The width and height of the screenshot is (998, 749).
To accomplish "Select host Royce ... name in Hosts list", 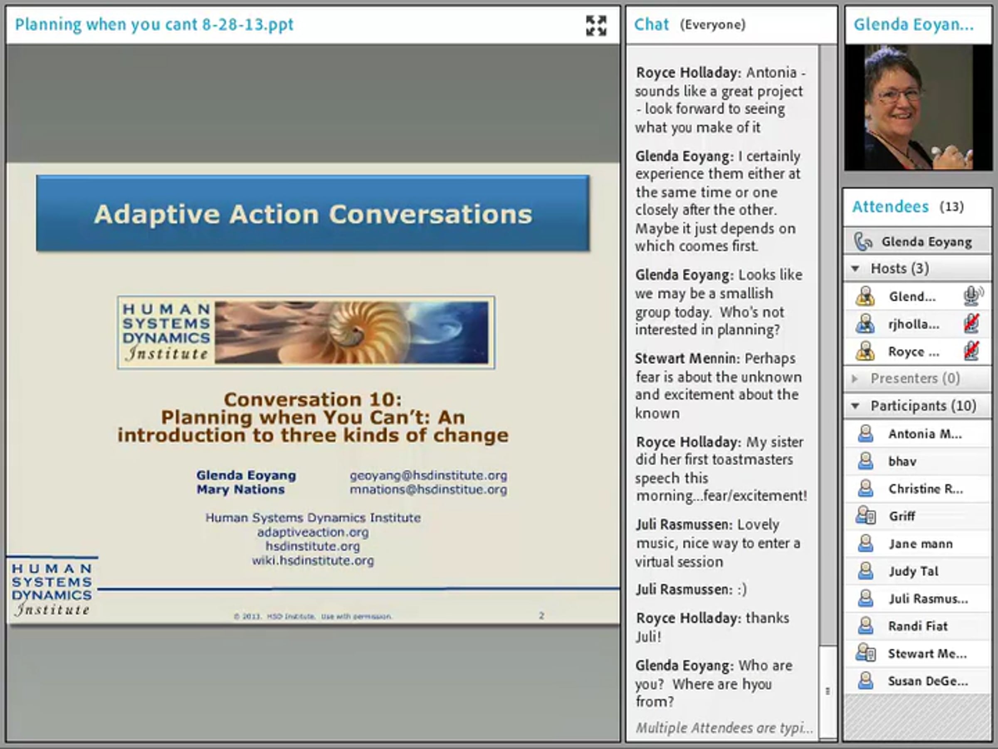I will (x=914, y=352).
